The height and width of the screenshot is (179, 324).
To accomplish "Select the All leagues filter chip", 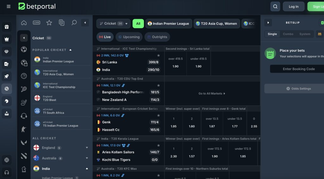I will [138, 23].
